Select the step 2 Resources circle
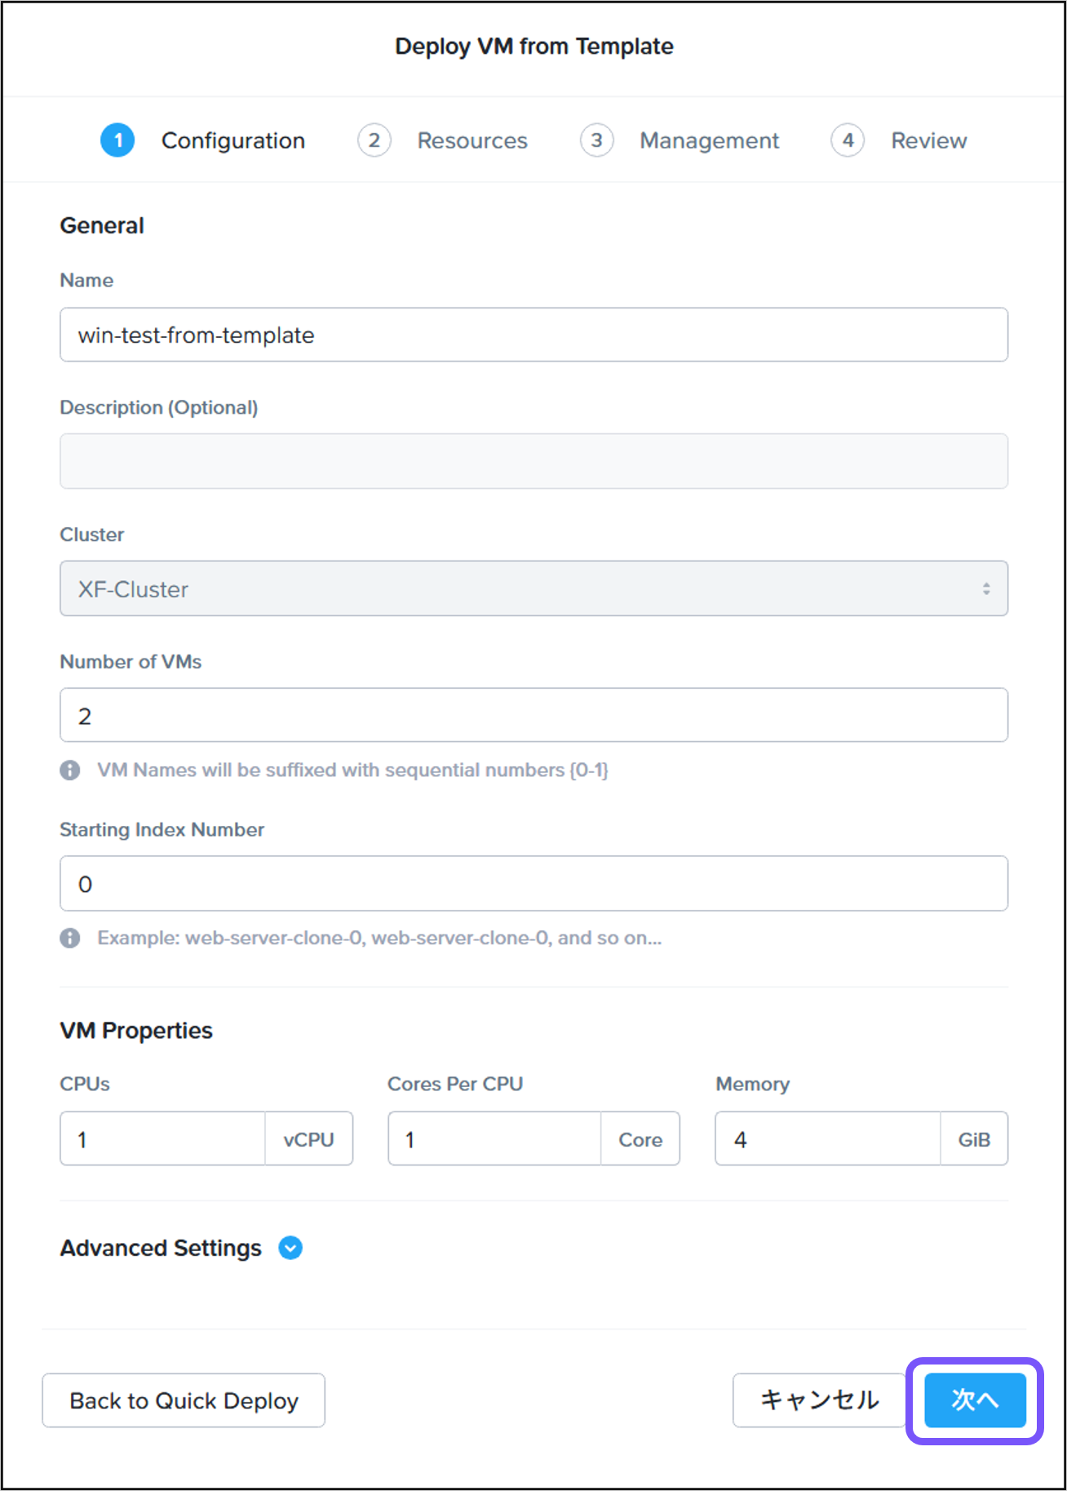 click(374, 140)
